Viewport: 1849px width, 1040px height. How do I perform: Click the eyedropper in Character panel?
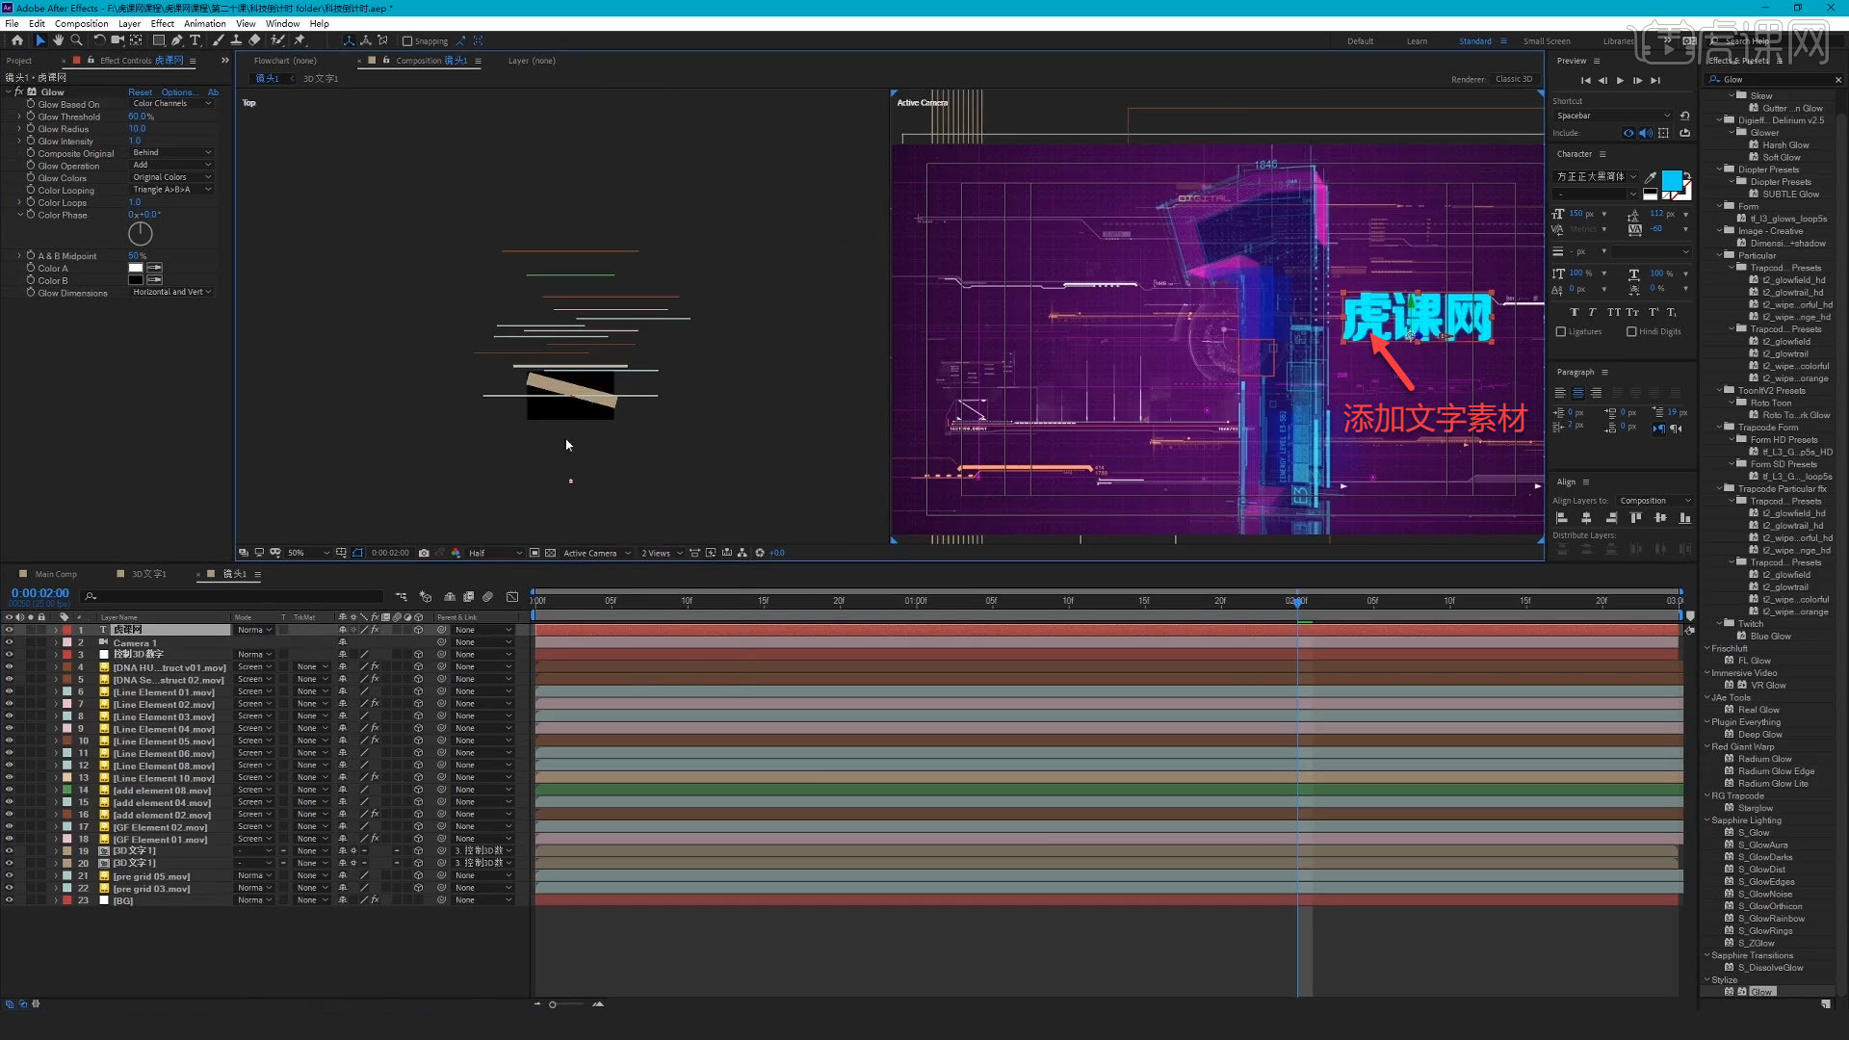1651,177
